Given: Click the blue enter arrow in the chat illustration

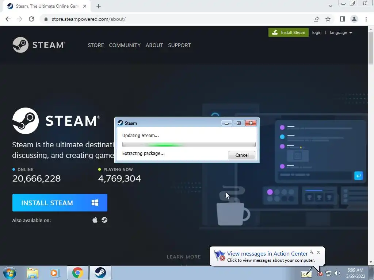Looking at the screenshot, I should tap(359, 176).
